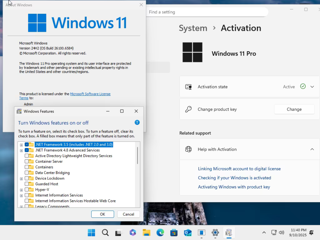Click the Change product key button

(294, 109)
